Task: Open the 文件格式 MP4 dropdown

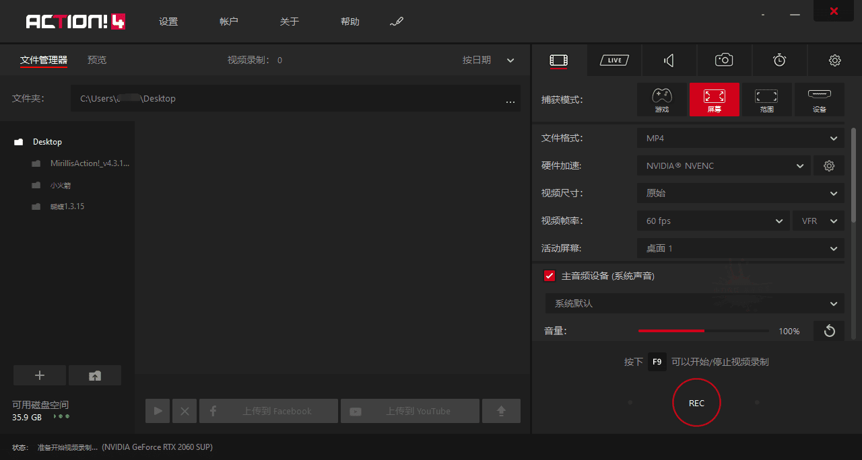Action: click(739, 138)
